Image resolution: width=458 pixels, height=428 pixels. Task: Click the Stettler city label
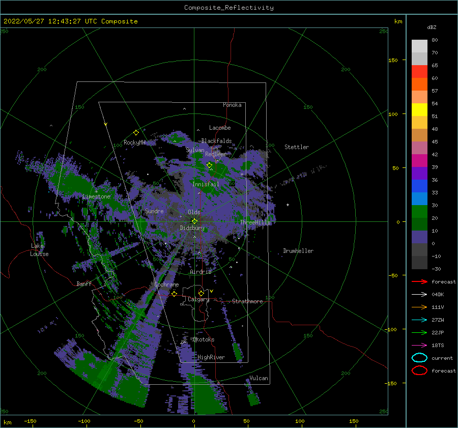pyautogui.click(x=297, y=147)
